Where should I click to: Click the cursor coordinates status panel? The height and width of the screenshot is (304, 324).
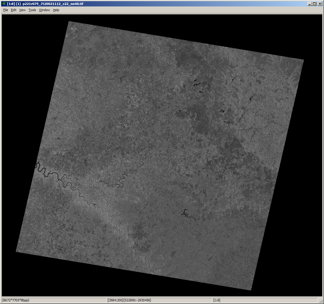click(159, 300)
